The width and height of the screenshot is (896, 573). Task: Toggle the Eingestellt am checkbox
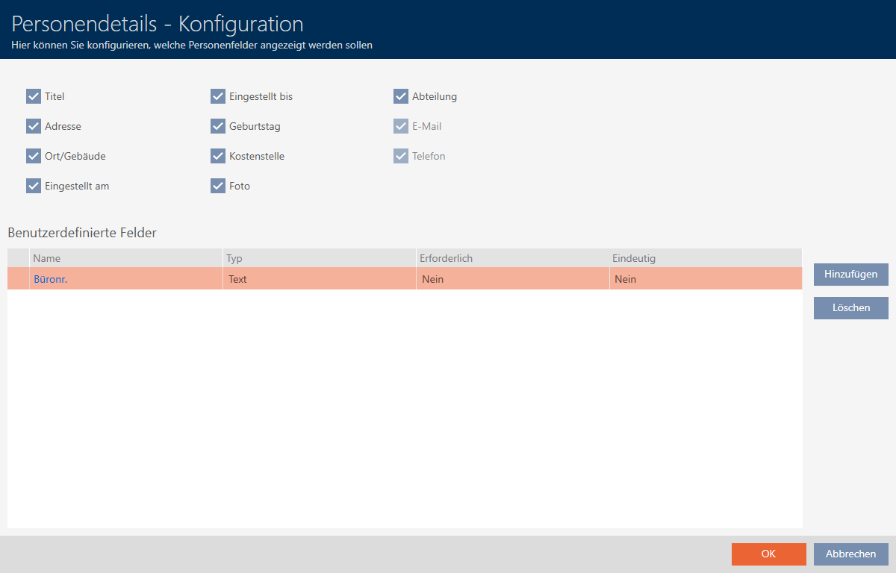pos(34,186)
